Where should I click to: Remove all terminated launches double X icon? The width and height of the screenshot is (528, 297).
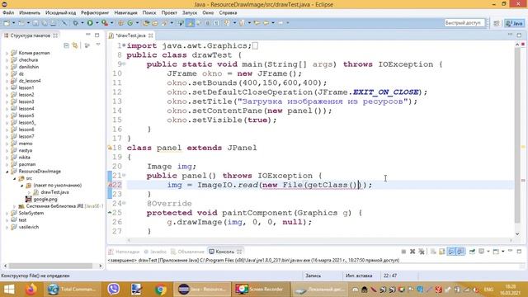[x=422, y=252]
